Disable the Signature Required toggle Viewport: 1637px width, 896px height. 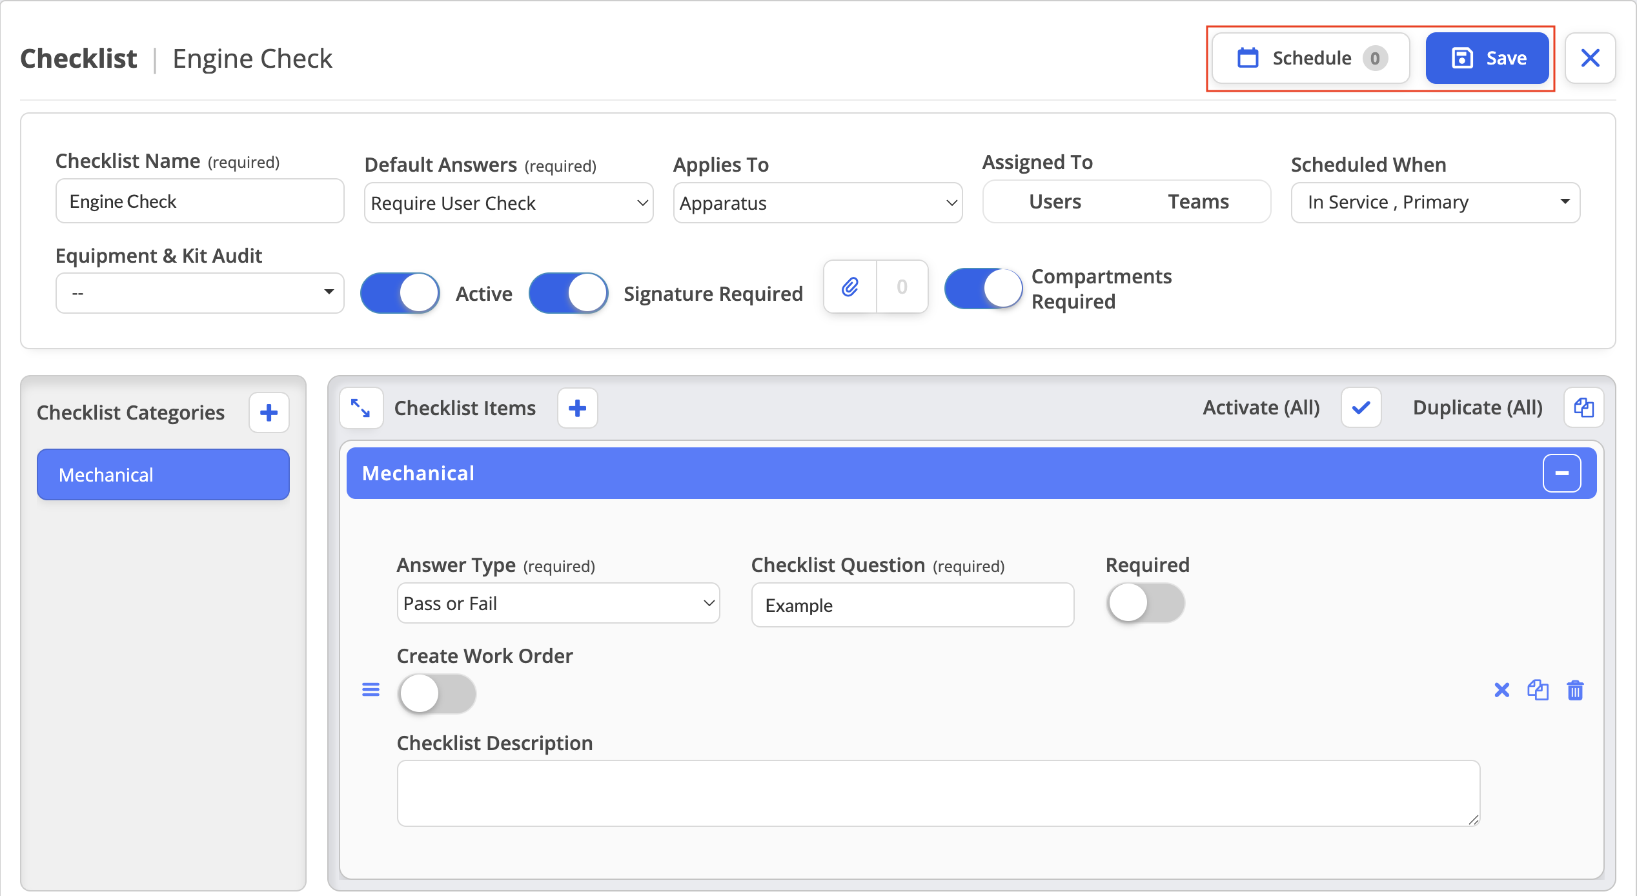(x=568, y=293)
